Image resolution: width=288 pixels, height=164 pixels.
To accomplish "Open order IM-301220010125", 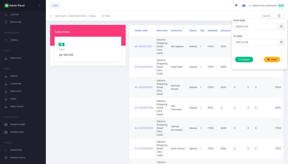I will coord(144,87).
